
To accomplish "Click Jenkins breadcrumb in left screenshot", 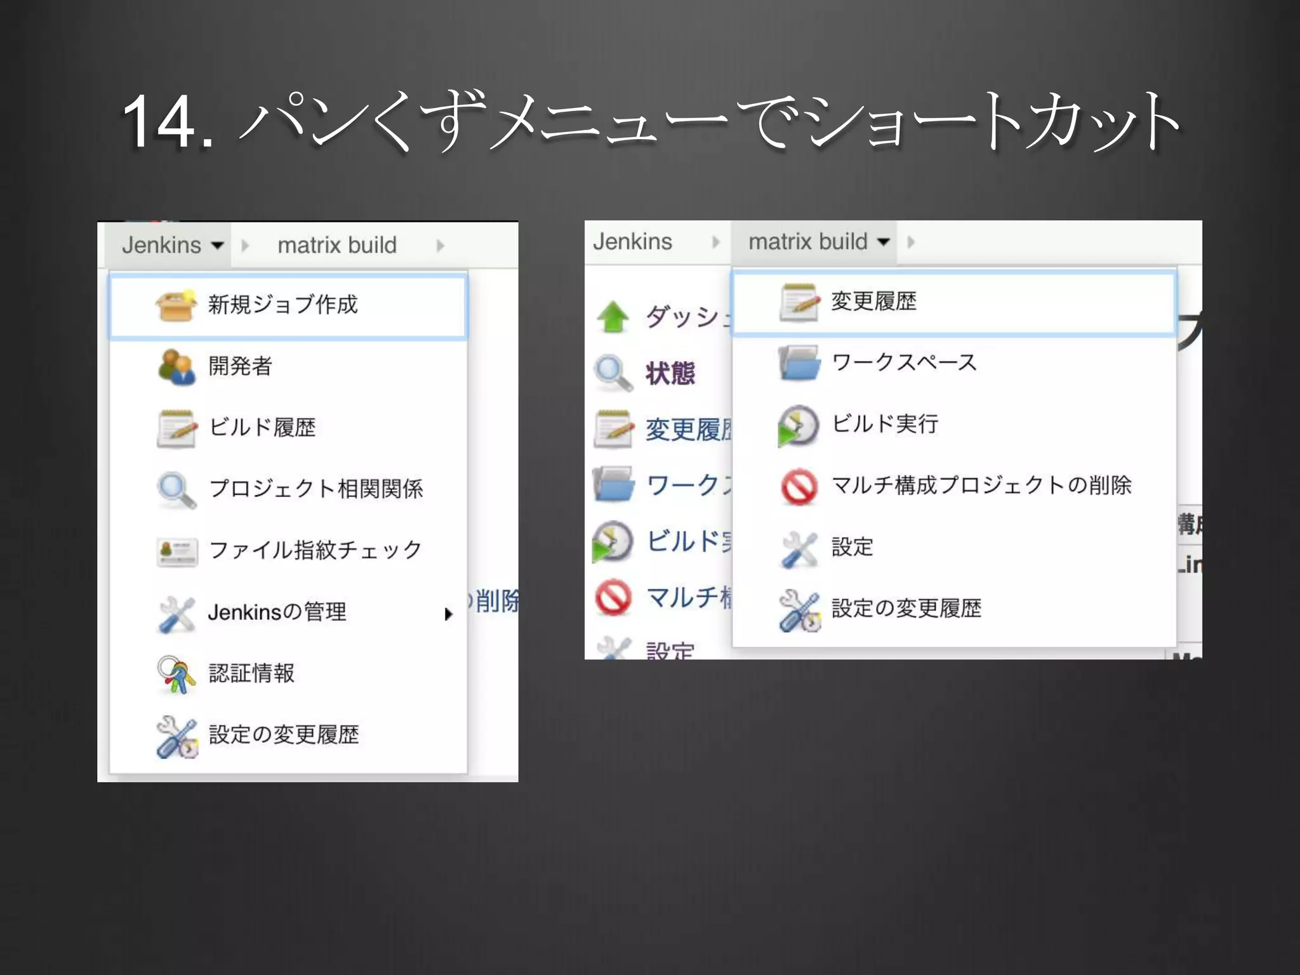I will click(161, 245).
